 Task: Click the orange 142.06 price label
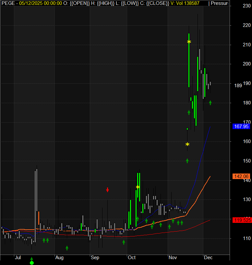[241, 176]
